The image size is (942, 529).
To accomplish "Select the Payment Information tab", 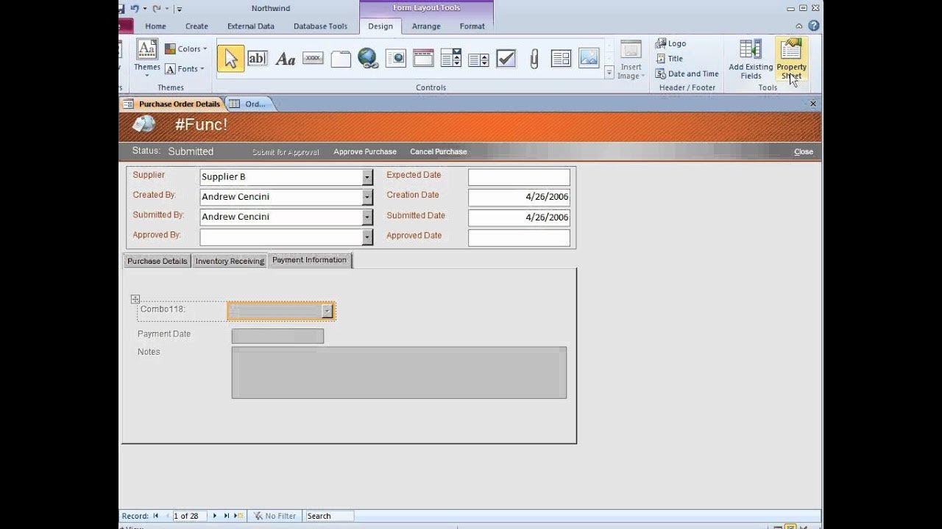I will (309, 260).
